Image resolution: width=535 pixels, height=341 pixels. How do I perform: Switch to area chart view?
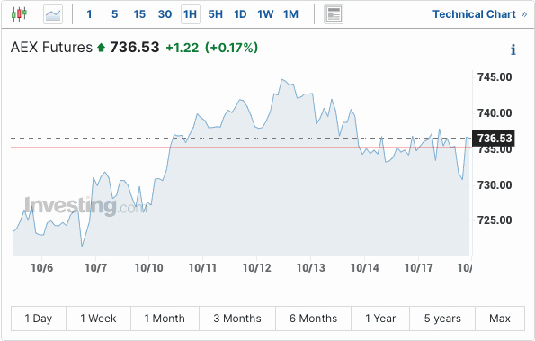click(x=53, y=14)
